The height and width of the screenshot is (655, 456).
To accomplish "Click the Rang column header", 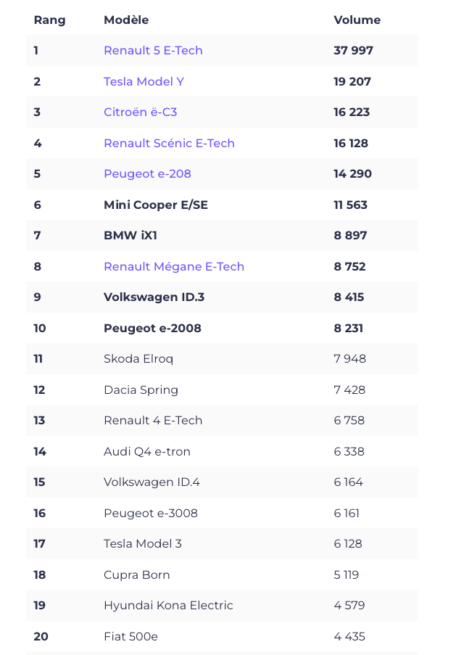I will tap(49, 20).
